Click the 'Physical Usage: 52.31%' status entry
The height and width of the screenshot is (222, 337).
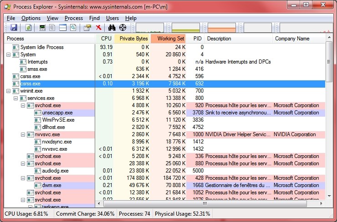click(x=182, y=214)
